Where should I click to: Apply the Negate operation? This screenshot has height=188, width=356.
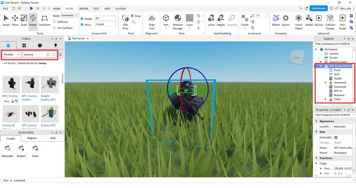pos(221,21)
